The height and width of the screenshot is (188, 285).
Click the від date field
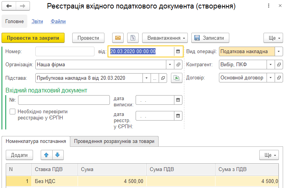pyautogui.click(x=141, y=51)
